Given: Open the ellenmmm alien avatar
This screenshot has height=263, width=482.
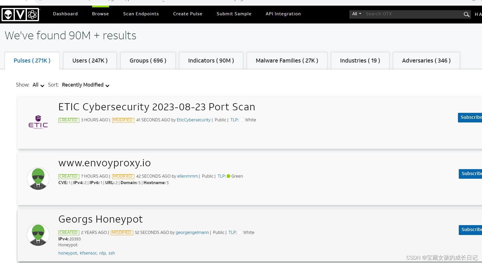Looking at the screenshot, I should point(38,179).
